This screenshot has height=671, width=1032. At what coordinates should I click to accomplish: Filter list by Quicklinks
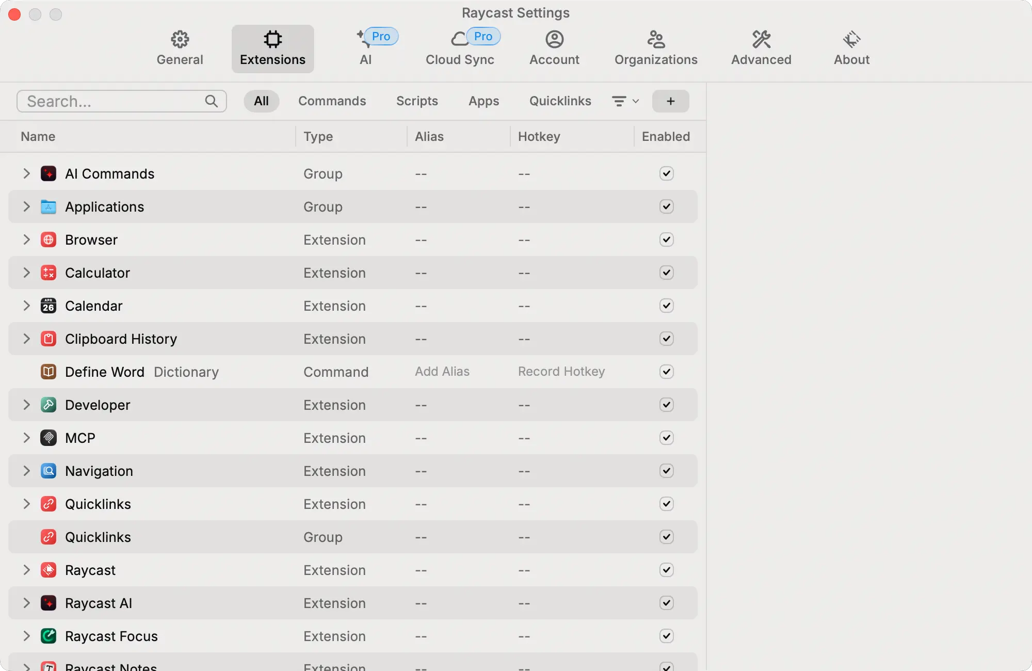pos(560,101)
